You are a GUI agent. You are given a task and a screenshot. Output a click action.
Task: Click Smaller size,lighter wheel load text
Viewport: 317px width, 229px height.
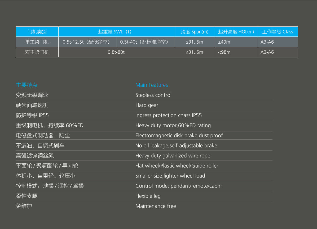point(170,176)
